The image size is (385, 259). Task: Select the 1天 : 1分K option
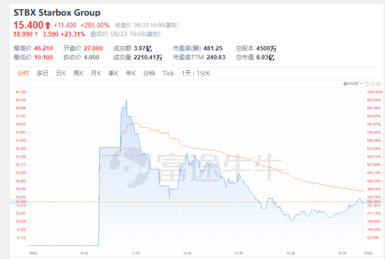click(x=196, y=73)
